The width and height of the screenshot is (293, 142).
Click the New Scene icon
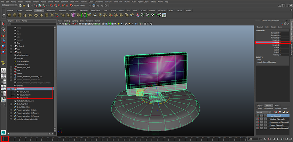(21, 5)
